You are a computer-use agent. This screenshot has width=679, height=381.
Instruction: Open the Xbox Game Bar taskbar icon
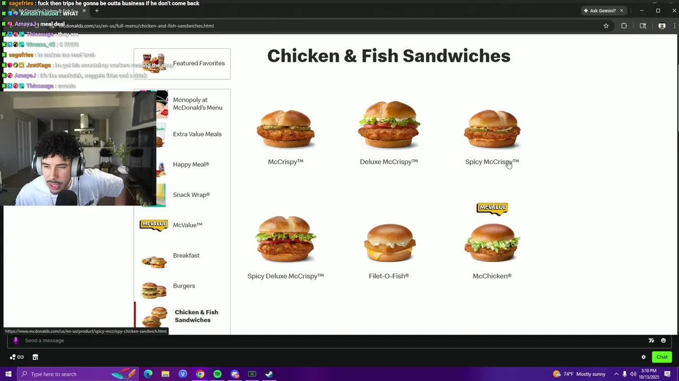click(252, 374)
